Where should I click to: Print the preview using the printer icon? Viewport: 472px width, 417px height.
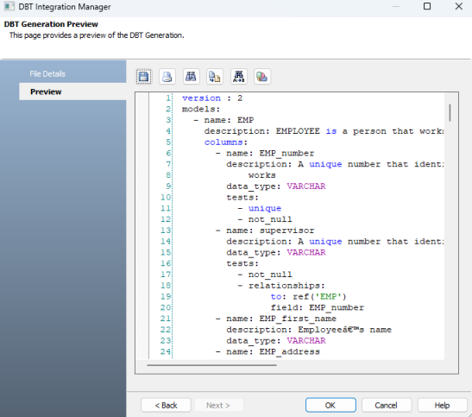[167, 77]
